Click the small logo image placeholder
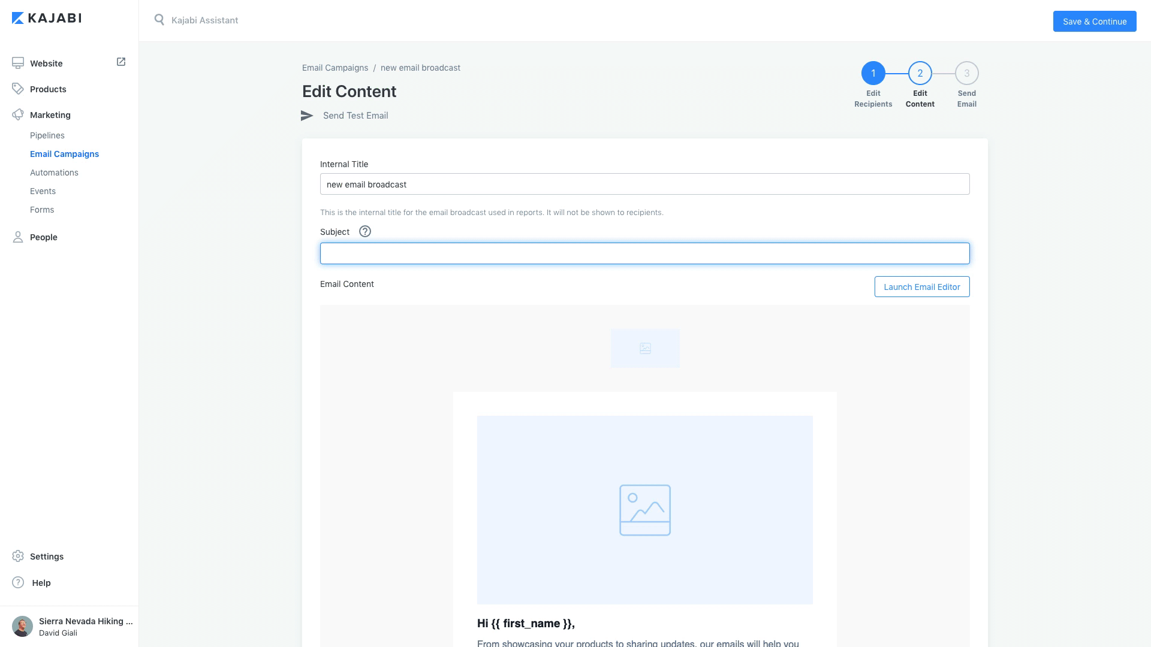The width and height of the screenshot is (1151, 647). click(x=645, y=348)
